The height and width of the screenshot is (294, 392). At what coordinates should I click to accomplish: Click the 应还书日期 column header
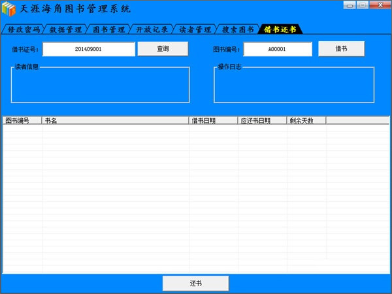click(x=262, y=120)
